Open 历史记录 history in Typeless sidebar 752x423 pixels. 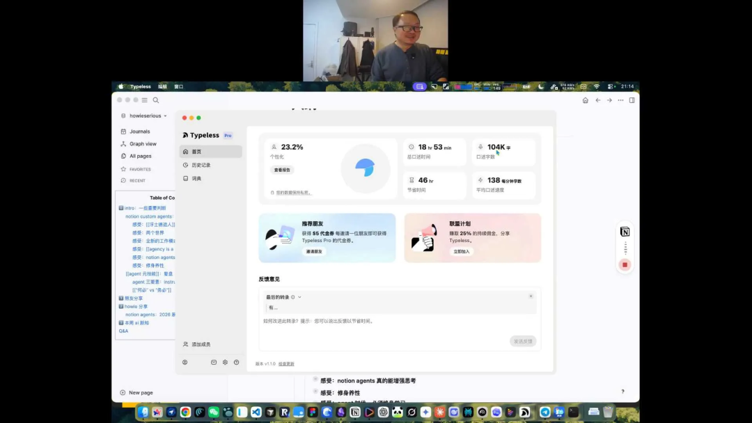click(x=210, y=165)
